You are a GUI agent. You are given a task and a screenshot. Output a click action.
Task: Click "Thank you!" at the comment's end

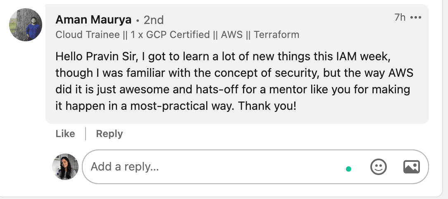[x=267, y=105]
